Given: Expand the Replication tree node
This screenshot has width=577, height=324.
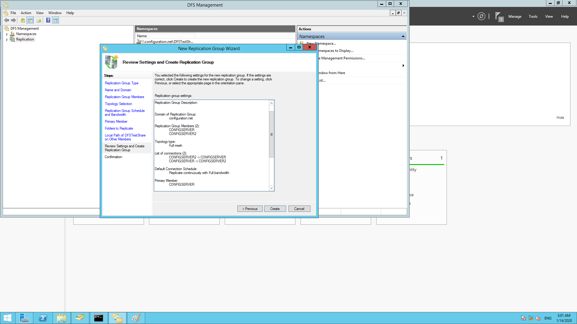Looking at the screenshot, I should point(7,39).
